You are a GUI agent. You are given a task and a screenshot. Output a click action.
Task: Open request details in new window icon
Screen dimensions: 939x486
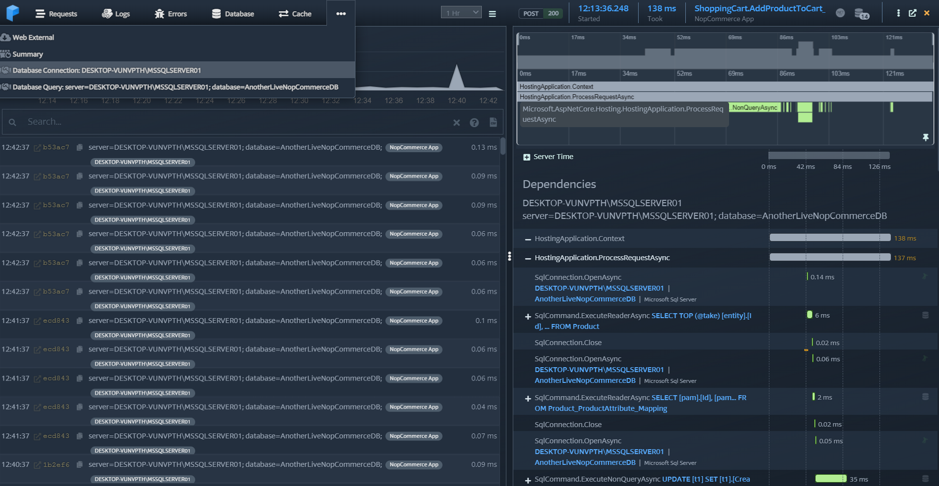pos(912,13)
